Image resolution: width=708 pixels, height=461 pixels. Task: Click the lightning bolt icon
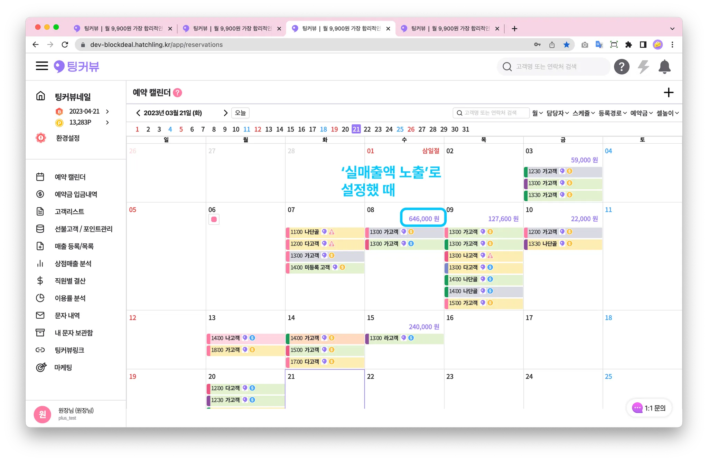tap(643, 67)
